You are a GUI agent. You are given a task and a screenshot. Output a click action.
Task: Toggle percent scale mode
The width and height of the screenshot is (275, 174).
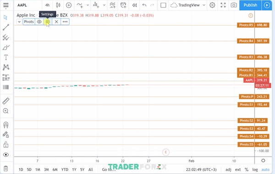pyautogui.click(x=247, y=169)
